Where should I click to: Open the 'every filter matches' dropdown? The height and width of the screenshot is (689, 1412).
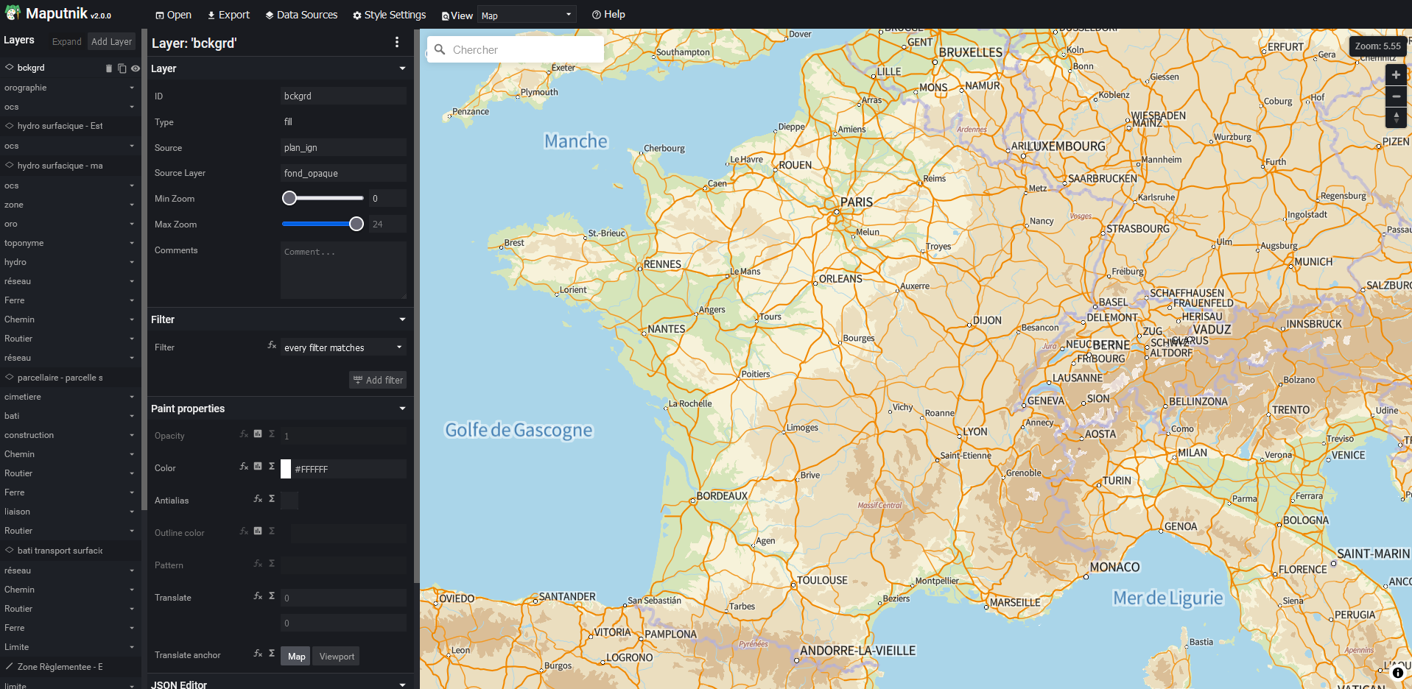pyautogui.click(x=343, y=347)
